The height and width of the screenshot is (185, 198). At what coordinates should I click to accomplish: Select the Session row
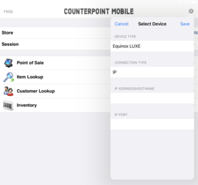[55, 44]
